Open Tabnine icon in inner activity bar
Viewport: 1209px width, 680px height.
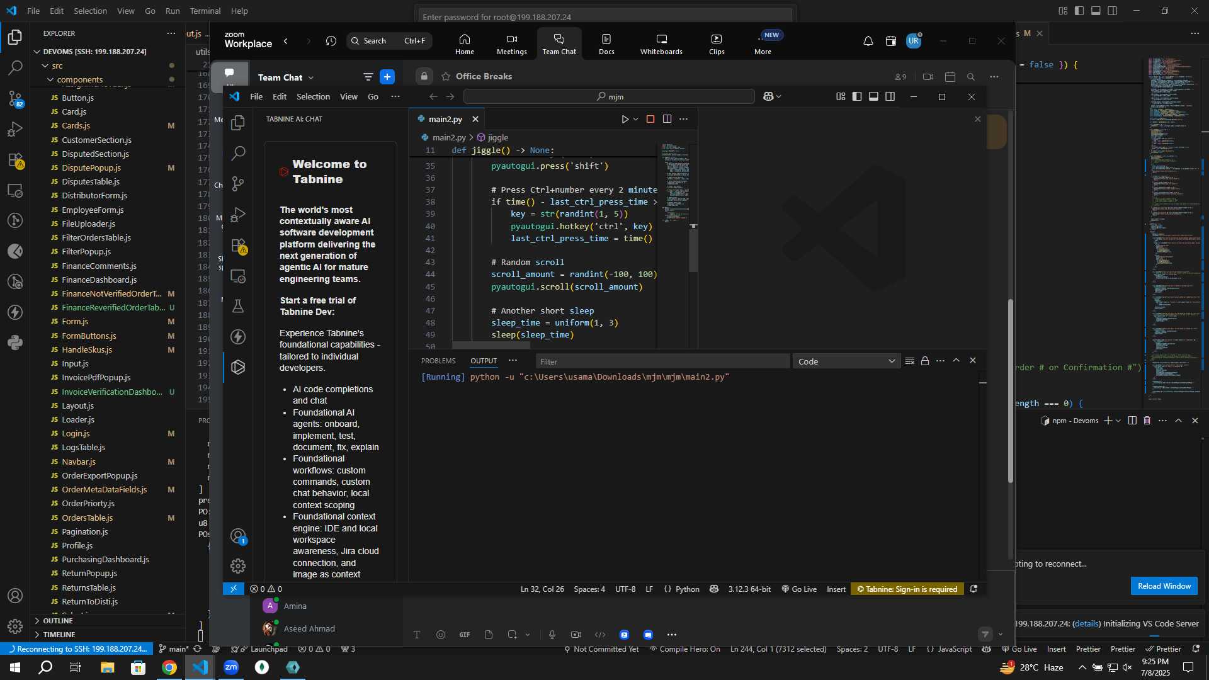coord(238,367)
